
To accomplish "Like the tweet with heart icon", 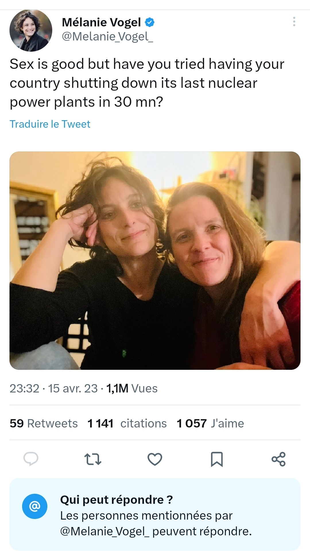I will pos(155,459).
